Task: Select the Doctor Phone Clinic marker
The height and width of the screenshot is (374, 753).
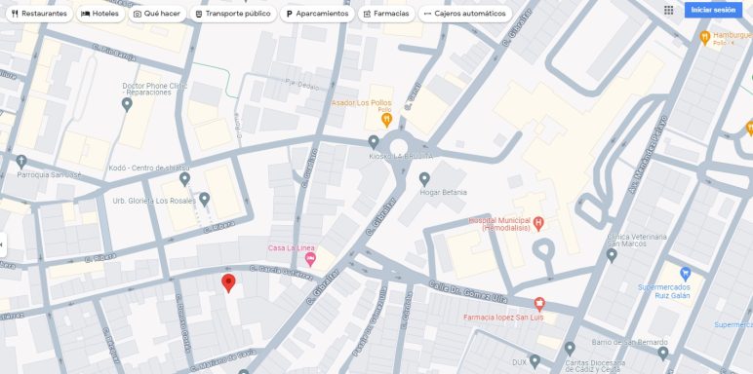Action: tap(127, 104)
